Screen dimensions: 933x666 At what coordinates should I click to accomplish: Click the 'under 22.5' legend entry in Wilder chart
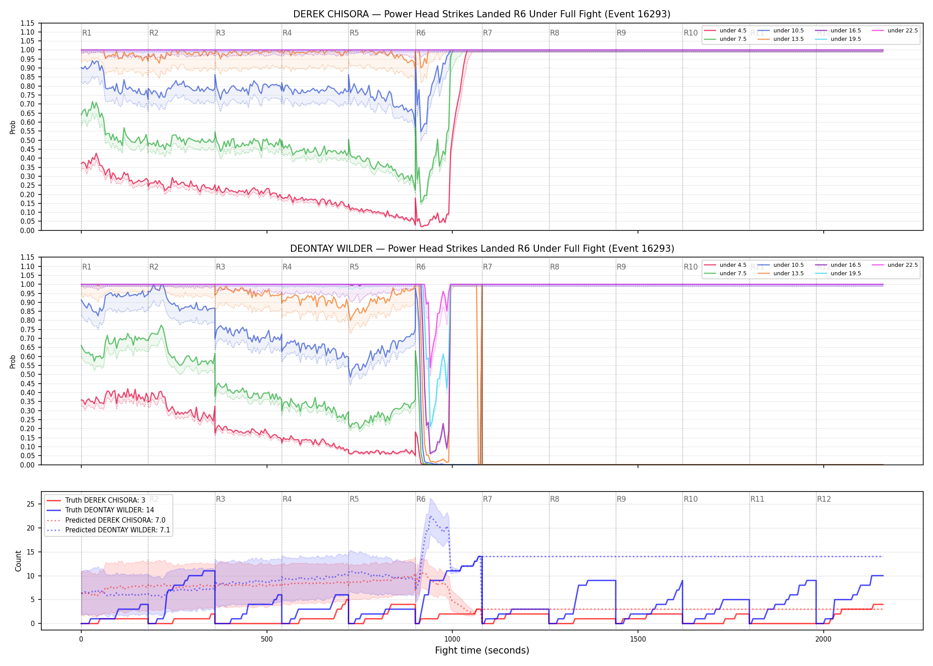click(895, 265)
